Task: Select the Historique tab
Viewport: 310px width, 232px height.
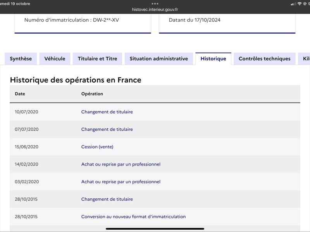Action: pos(214,59)
